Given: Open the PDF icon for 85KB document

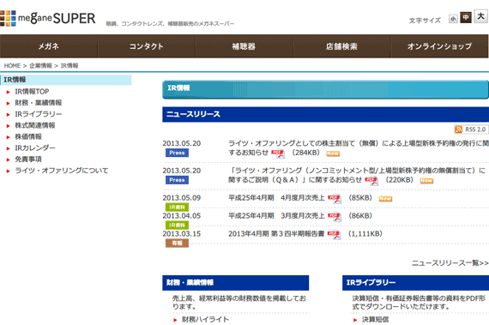Looking at the screenshot, I should pos(335,198).
